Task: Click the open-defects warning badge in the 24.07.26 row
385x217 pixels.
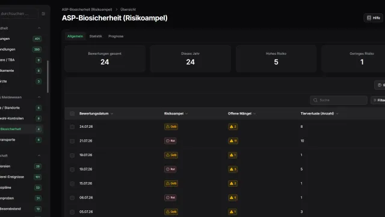Action: pos(233,127)
